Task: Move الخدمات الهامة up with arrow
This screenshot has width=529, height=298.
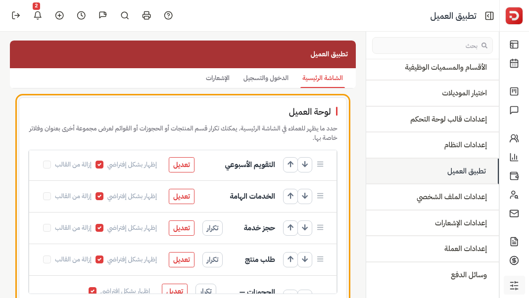Action: pyautogui.click(x=290, y=196)
